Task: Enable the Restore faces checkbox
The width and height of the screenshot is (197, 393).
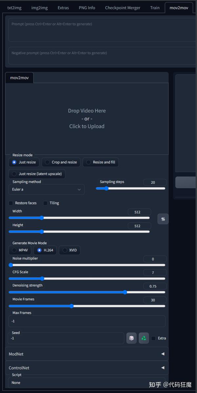Action: click(11, 203)
